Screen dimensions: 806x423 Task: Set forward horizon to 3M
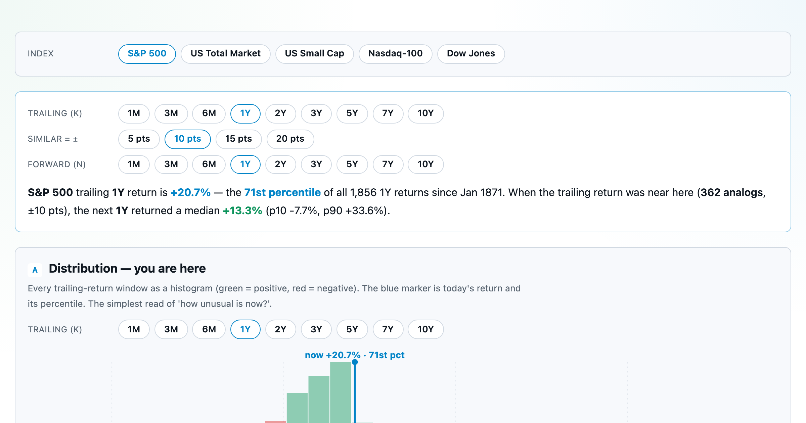tap(171, 164)
